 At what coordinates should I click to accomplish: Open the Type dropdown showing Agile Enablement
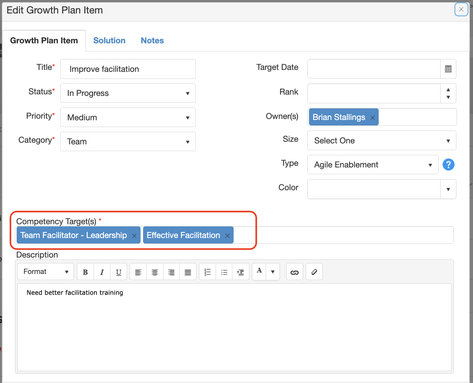point(373,165)
